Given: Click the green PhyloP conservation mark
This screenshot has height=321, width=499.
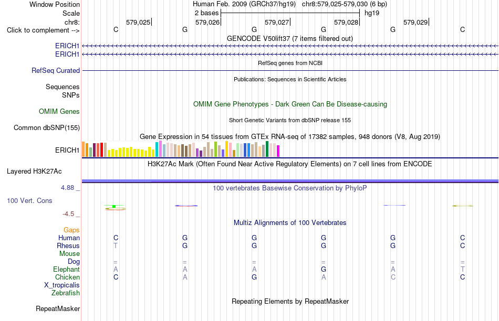Looking at the screenshot, I should click(114, 207).
